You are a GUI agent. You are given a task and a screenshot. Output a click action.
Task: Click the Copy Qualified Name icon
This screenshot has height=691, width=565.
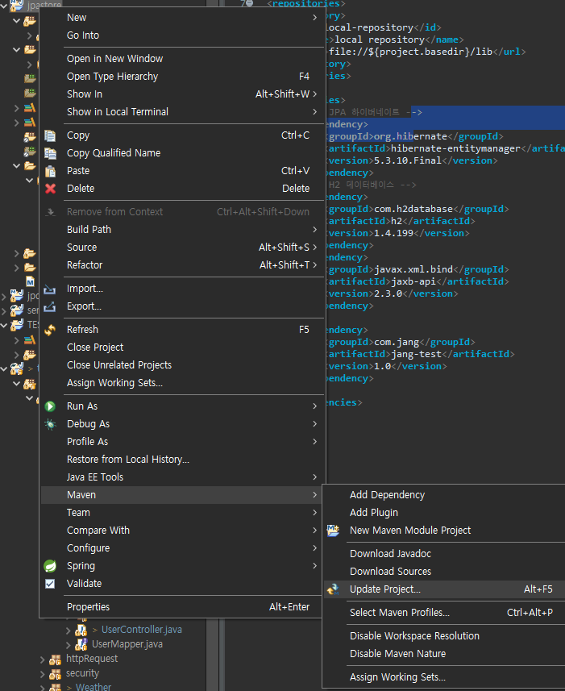(50, 153)
